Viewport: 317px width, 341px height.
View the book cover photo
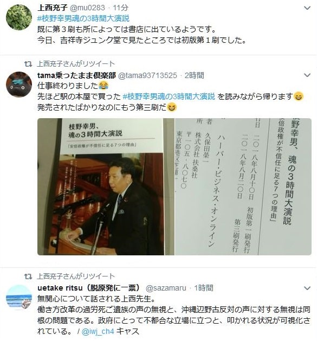pyautogui.click(x=106, y=186)
